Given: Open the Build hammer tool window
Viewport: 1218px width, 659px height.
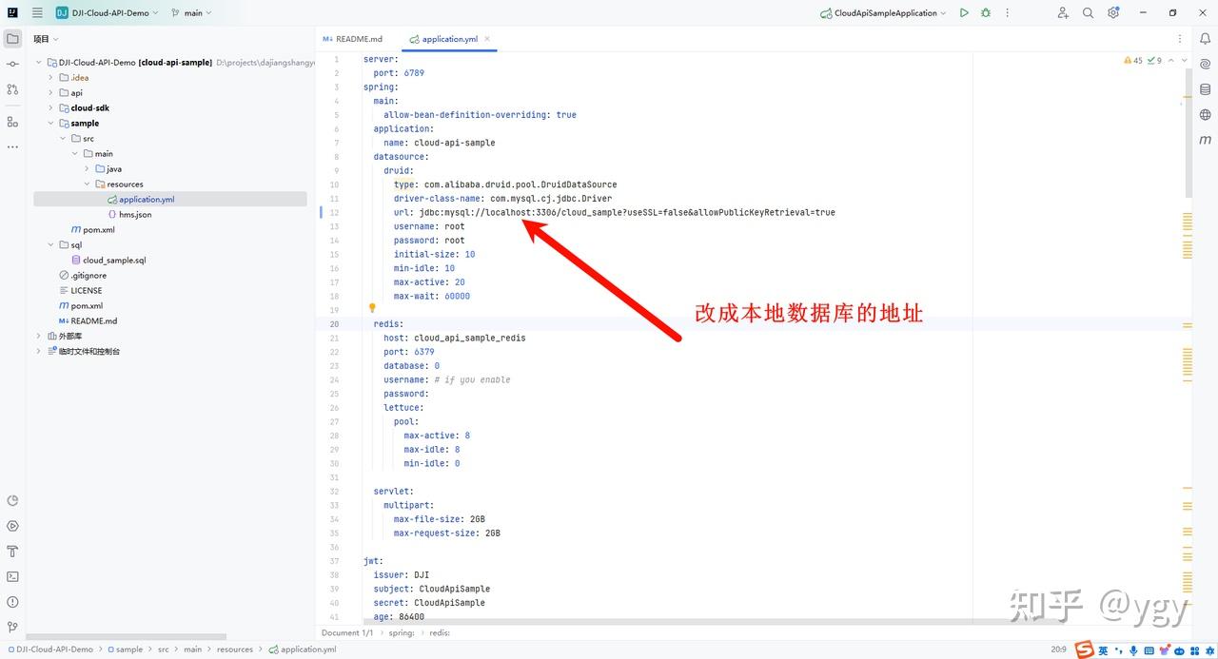Looking at the screenshot, I should [x=12, y=552].
